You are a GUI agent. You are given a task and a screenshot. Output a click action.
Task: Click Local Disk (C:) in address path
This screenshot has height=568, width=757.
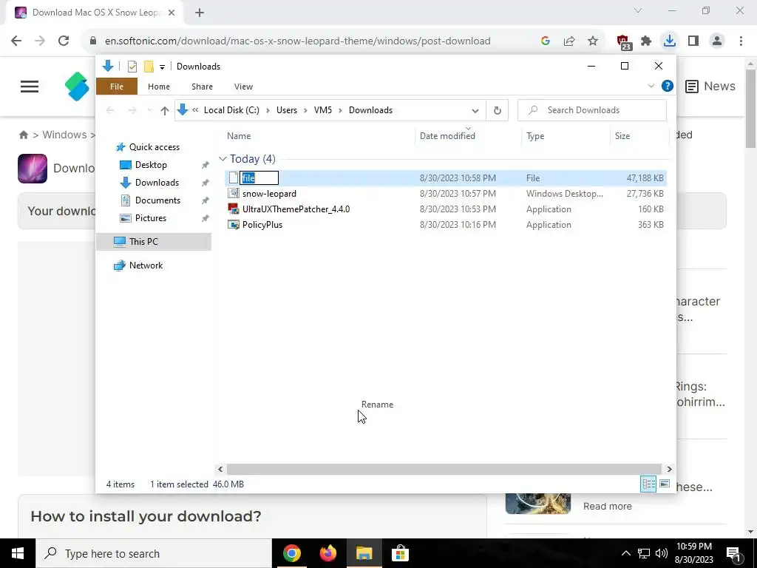[x=231, y=110]
